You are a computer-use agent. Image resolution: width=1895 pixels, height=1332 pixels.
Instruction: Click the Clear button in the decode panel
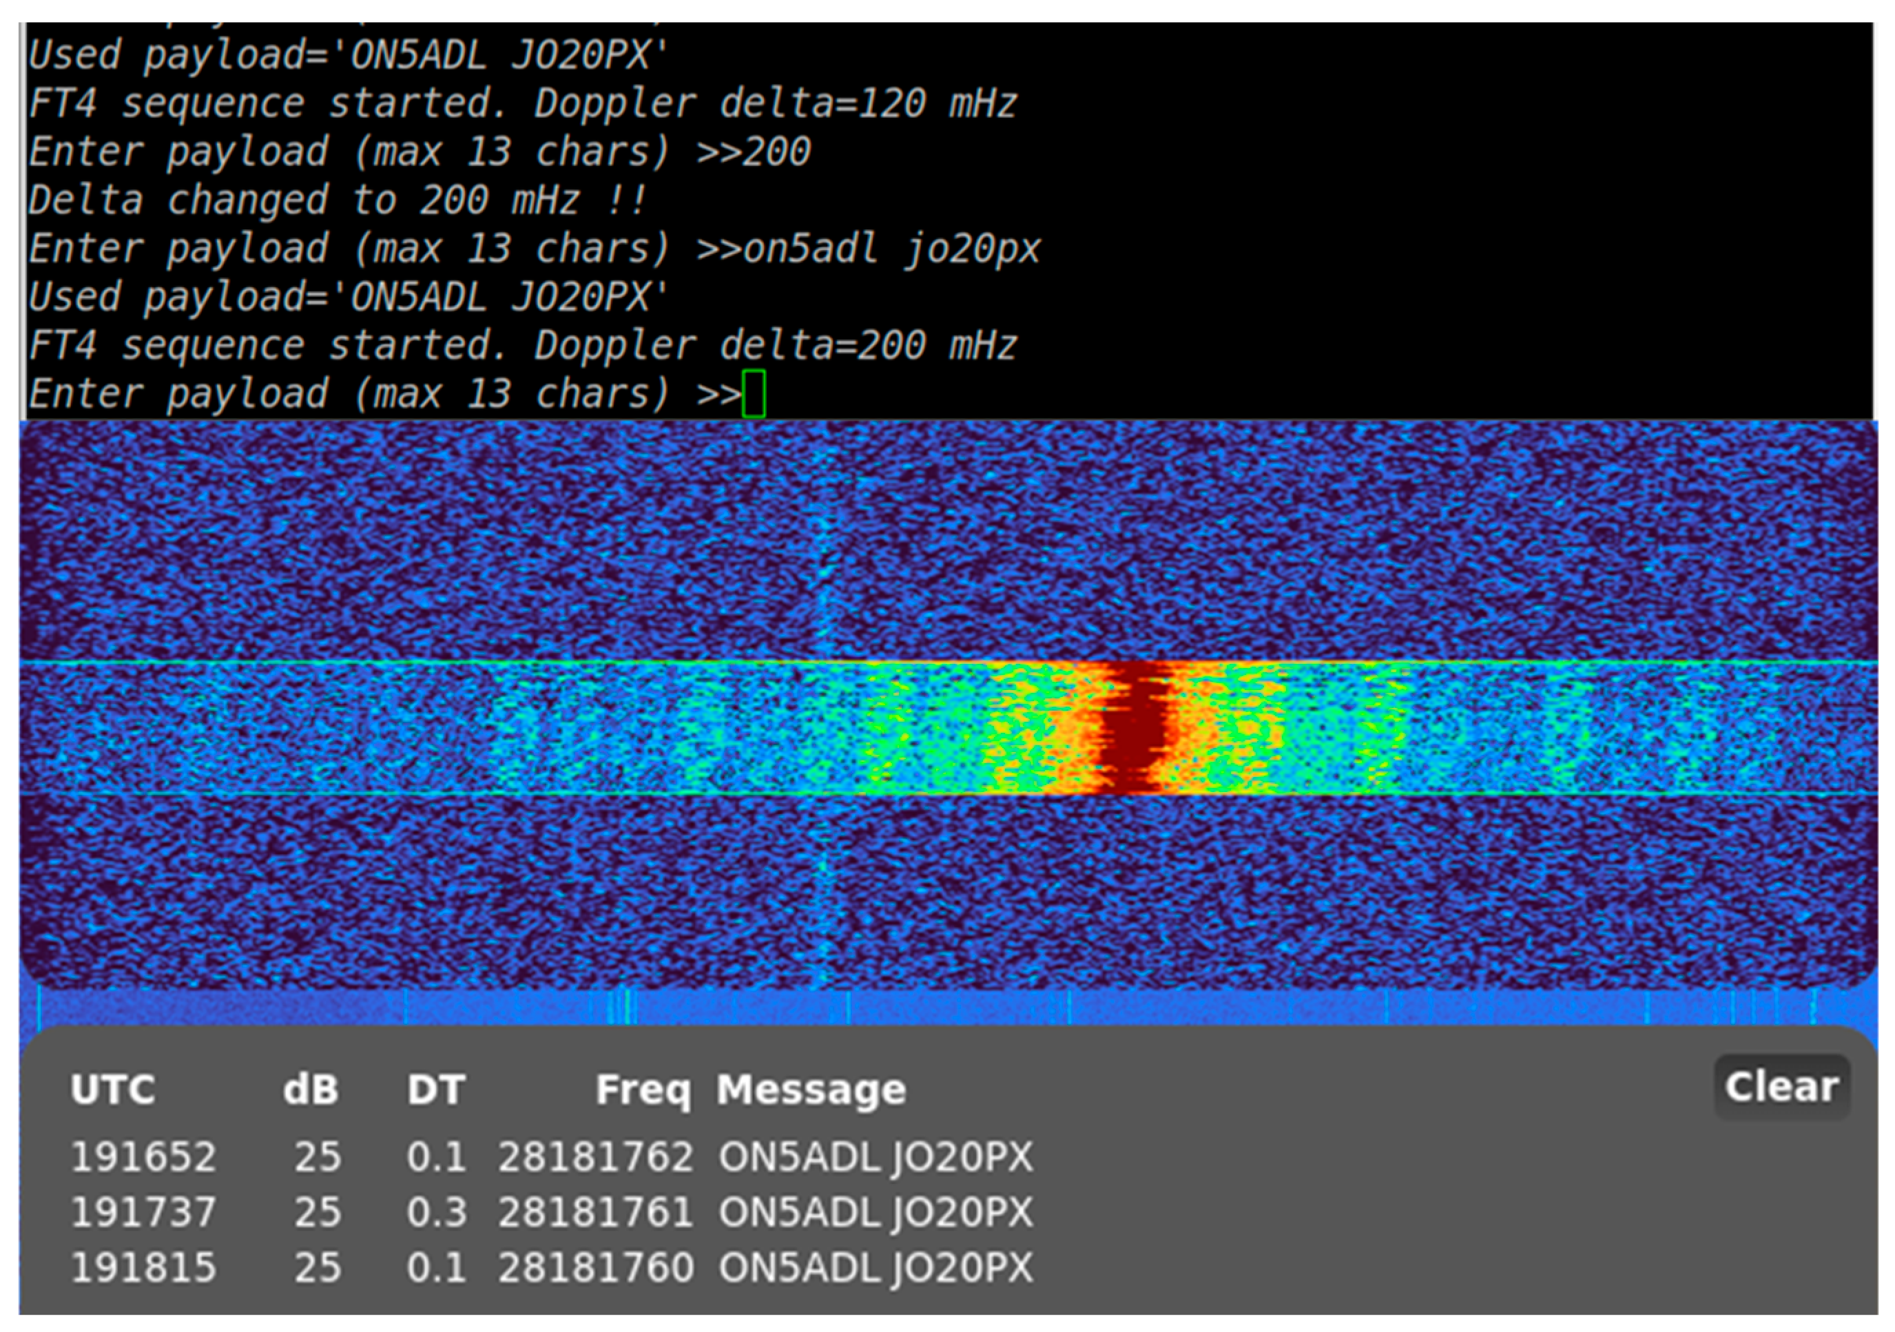[1781, 1087]
